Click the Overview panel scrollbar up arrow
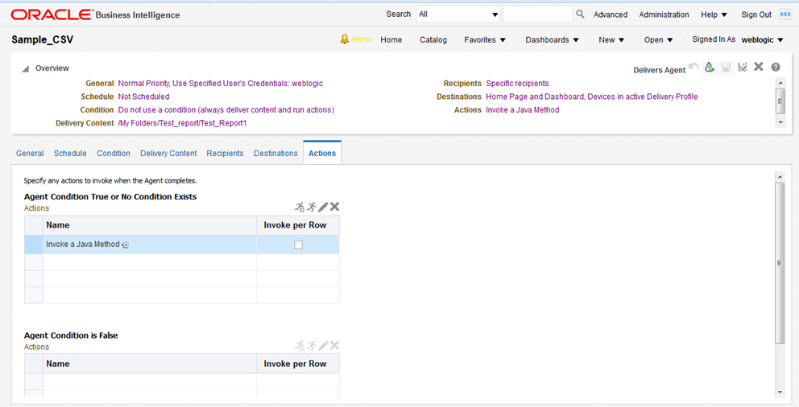This screenshot has height=407, width=799. tap(780, 82)
